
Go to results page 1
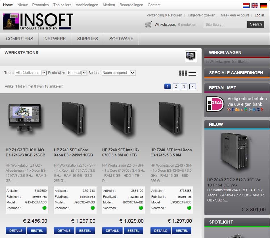tap(168, 86)
